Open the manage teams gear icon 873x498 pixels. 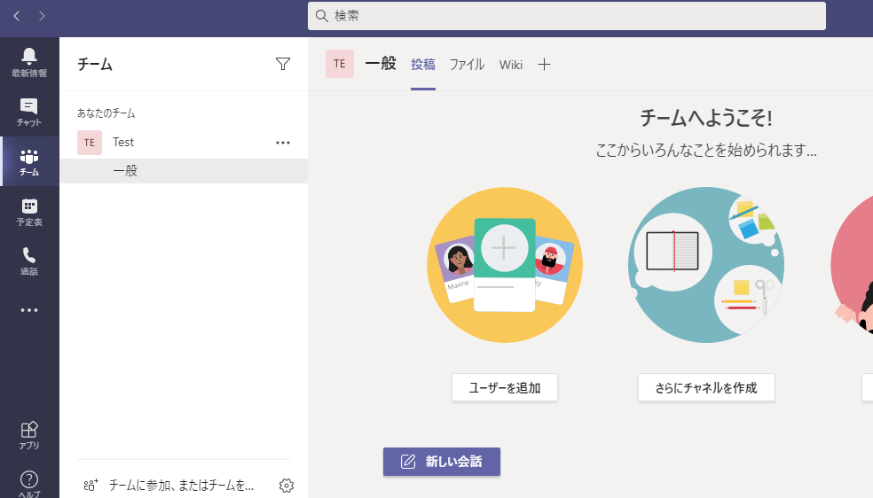pos(286,486)
